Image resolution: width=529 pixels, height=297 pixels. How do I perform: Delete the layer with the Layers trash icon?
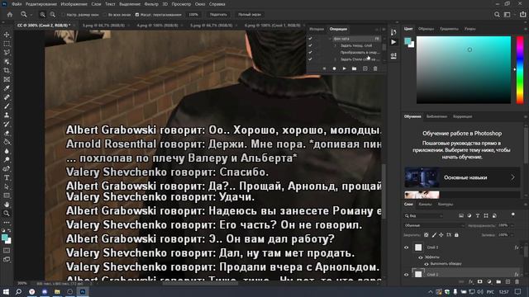pyautogui.click(x=517, y=281)
